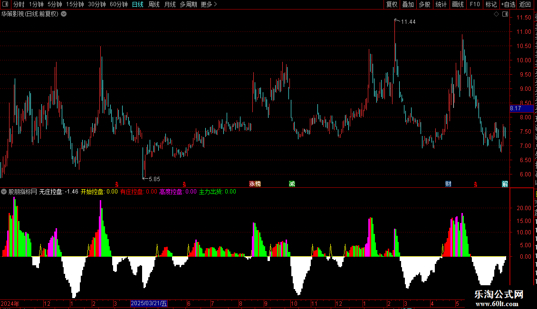Image resolution: width=537 pixels, height=309 pixels.
Task: Add stock via +自选 button
Action: point(508,4)
